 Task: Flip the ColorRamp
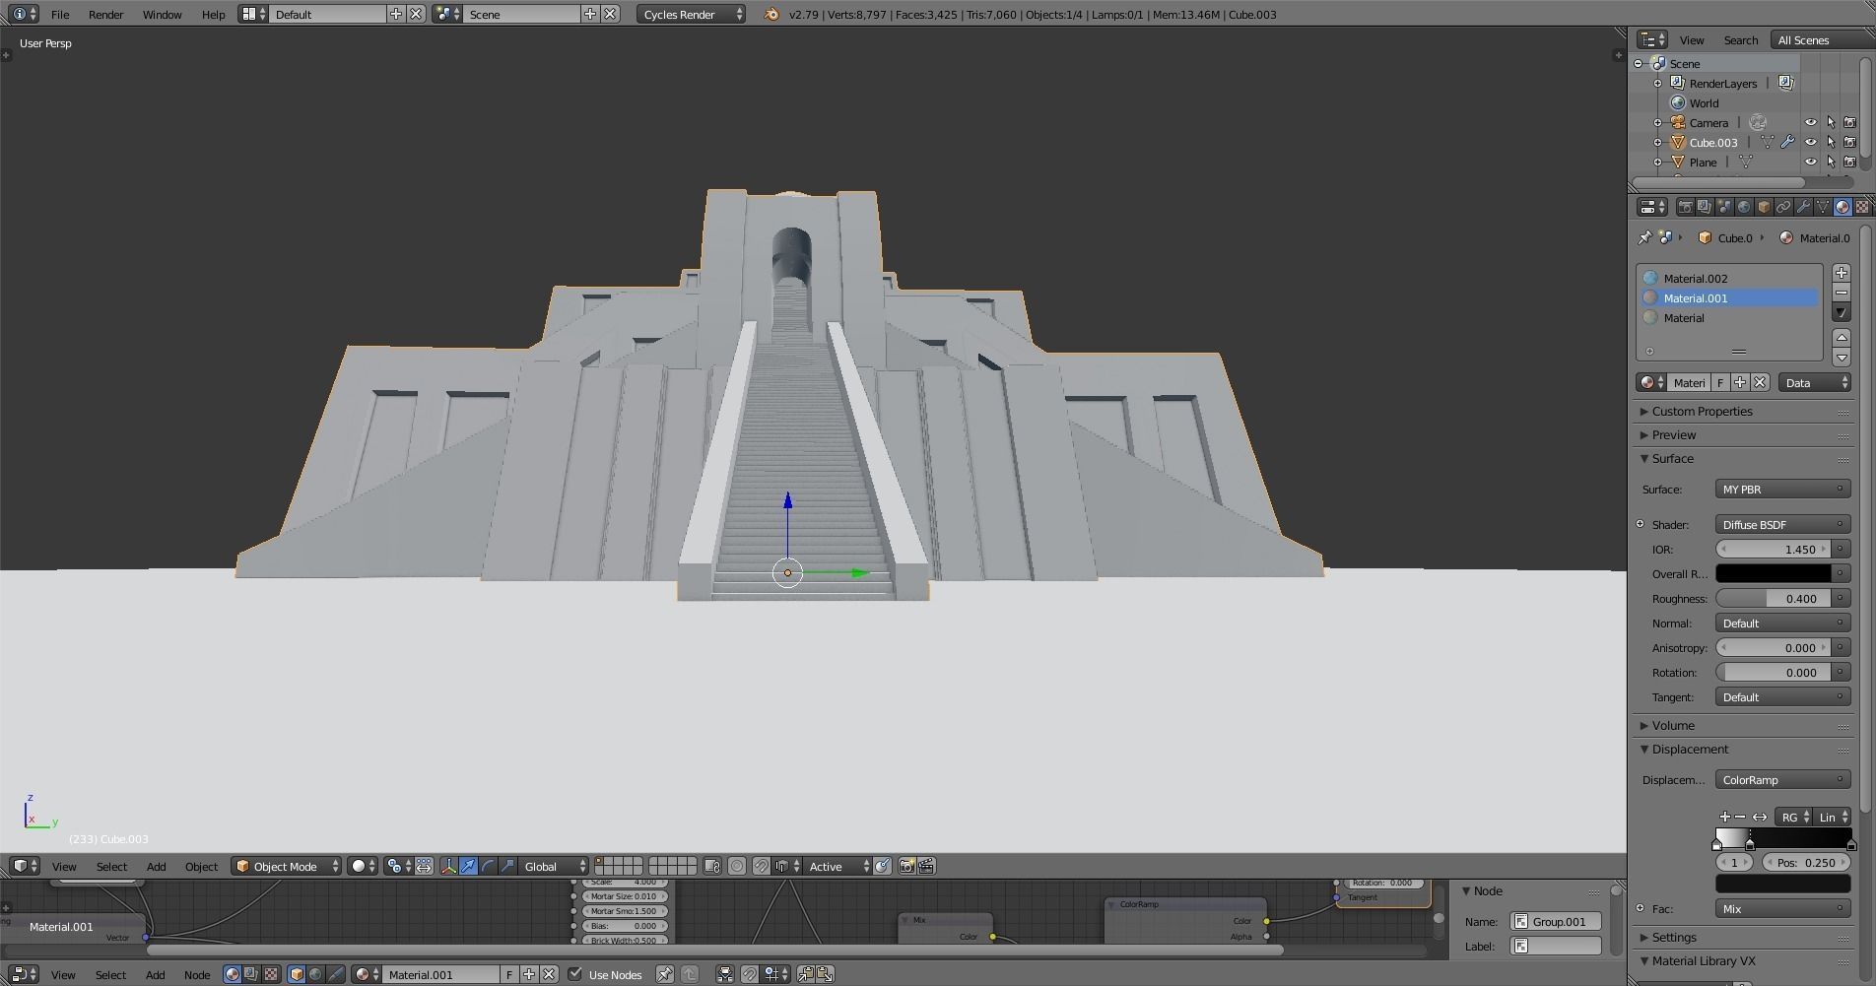(1760, 817)
